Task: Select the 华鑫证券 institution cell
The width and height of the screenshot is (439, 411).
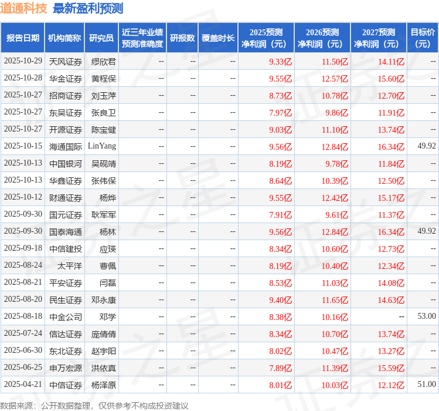Action: click(x=66, y=181)
